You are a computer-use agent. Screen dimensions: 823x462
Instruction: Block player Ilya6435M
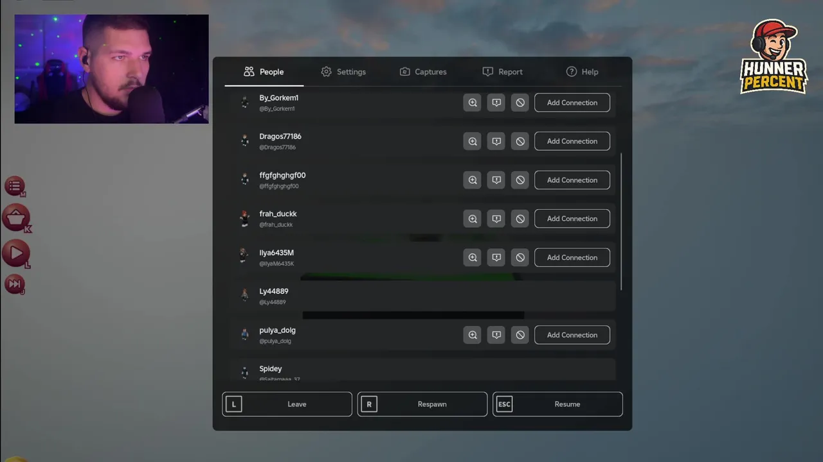[x=520, y=257]
